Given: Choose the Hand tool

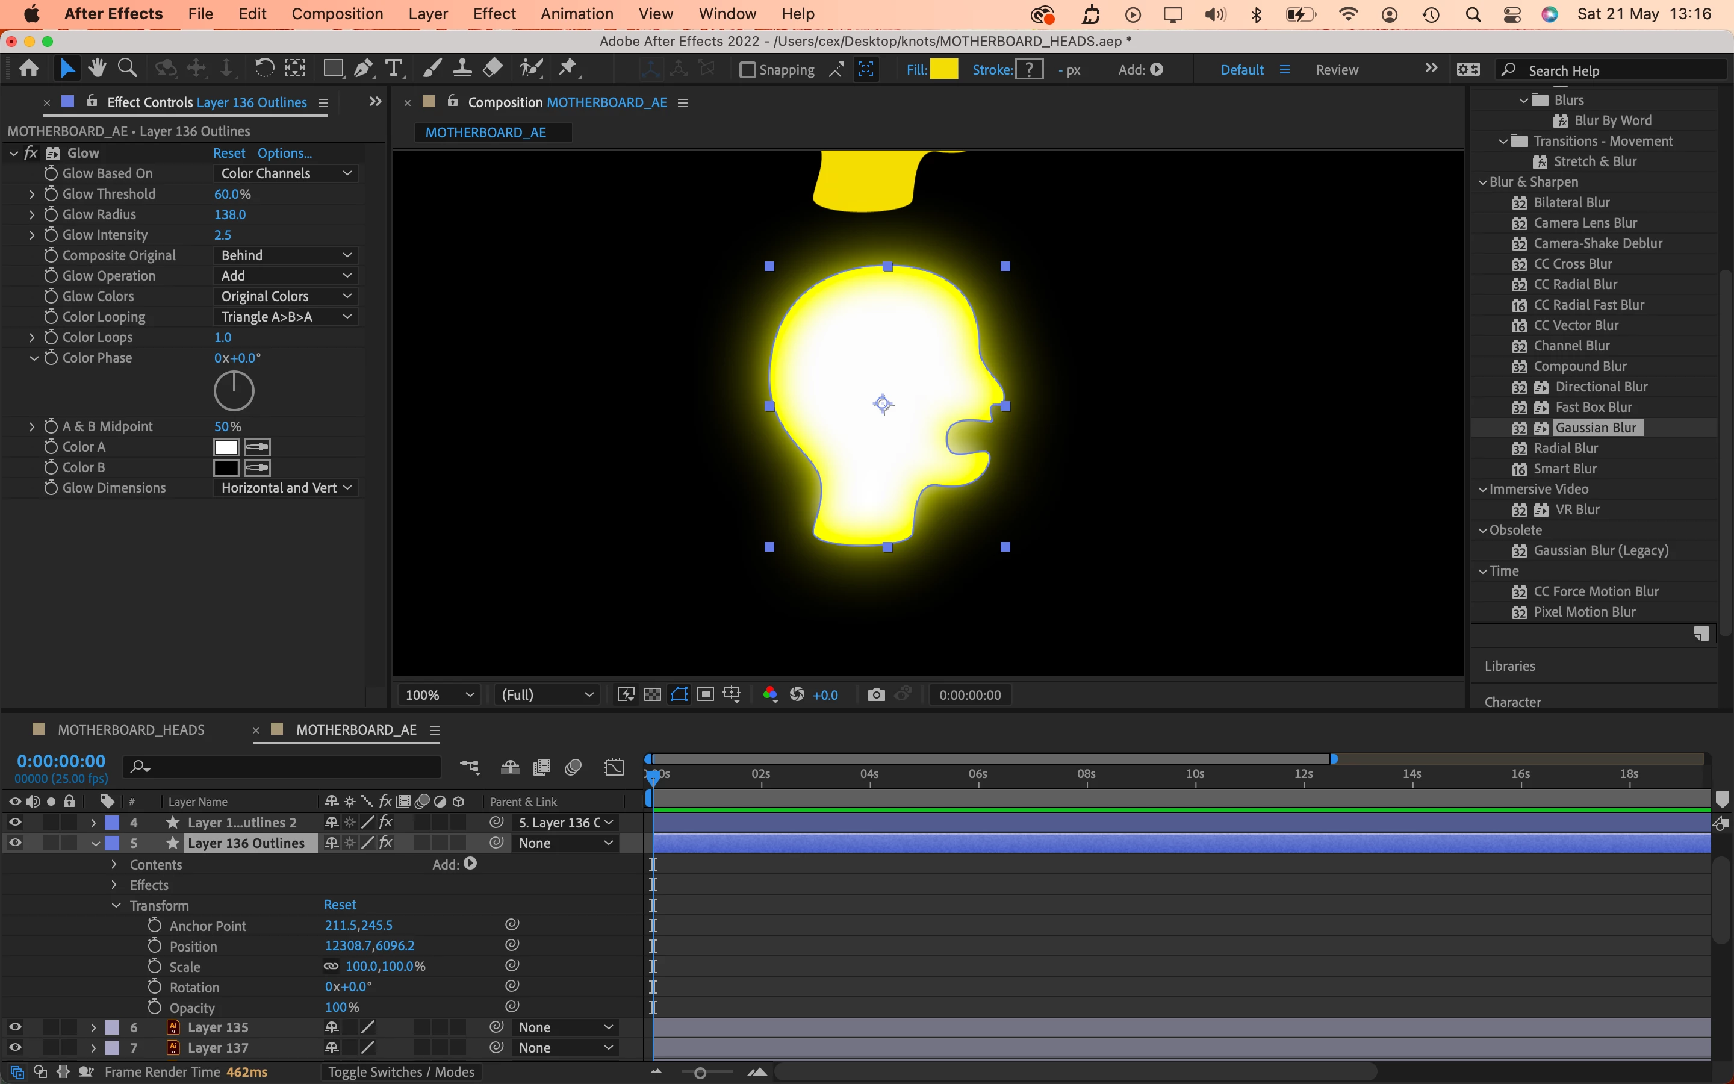Looking at the screenshot, I should pyautogui.click(x=98, y=69).
